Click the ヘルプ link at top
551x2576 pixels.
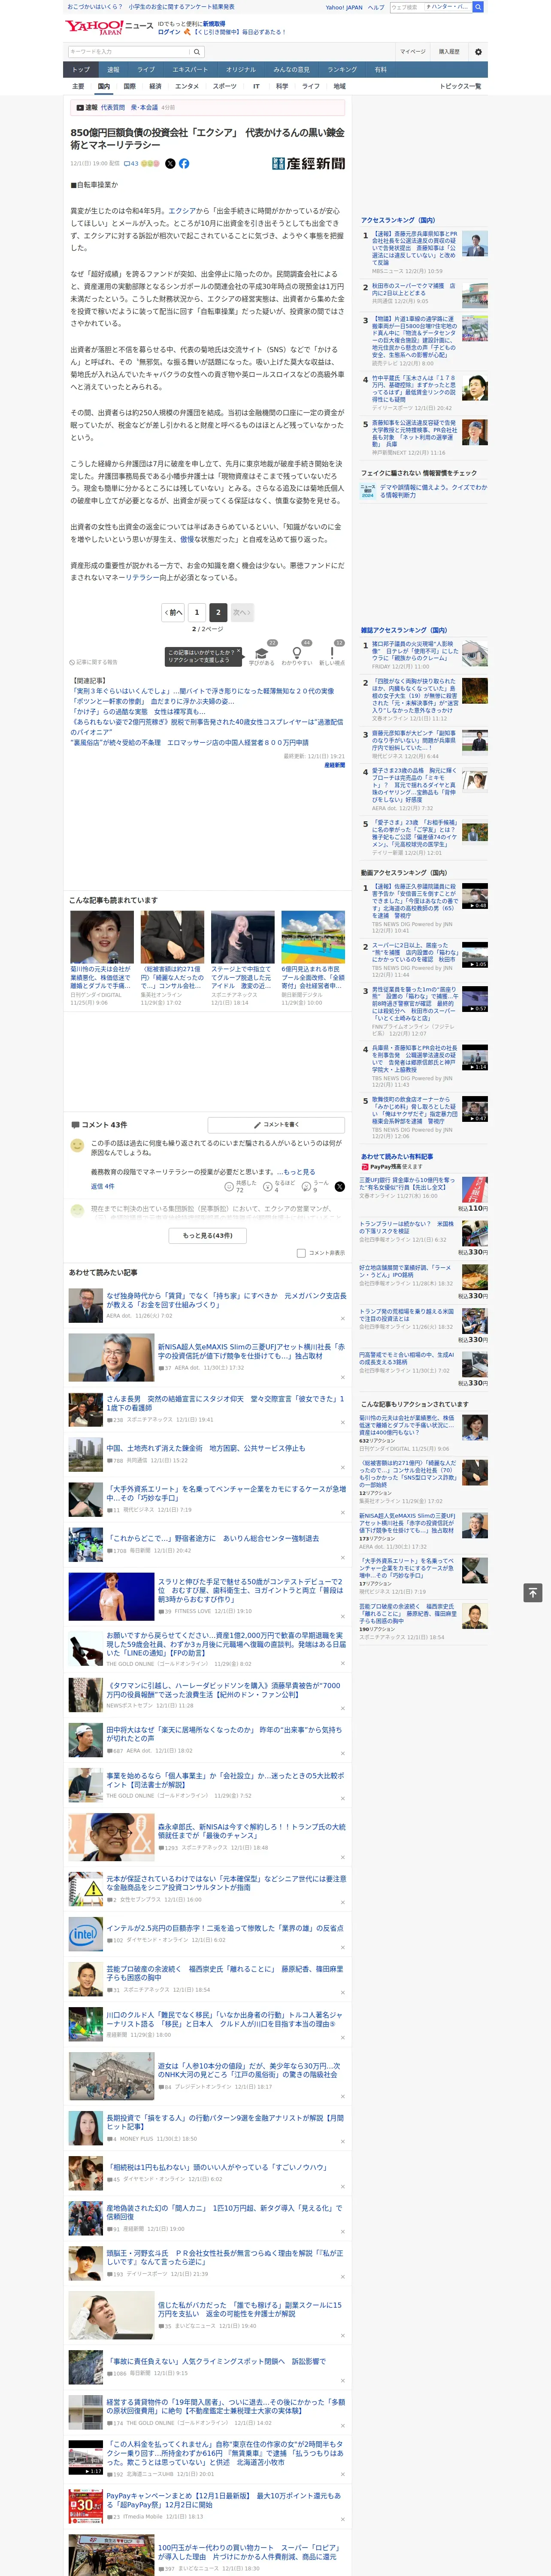(x=375, y=7)
